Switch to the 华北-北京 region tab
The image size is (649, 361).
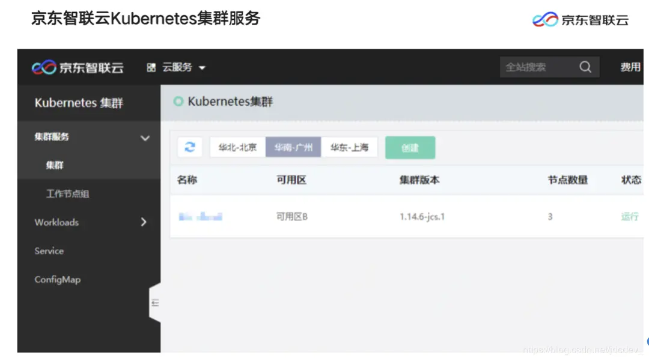(x=237, y=147)
